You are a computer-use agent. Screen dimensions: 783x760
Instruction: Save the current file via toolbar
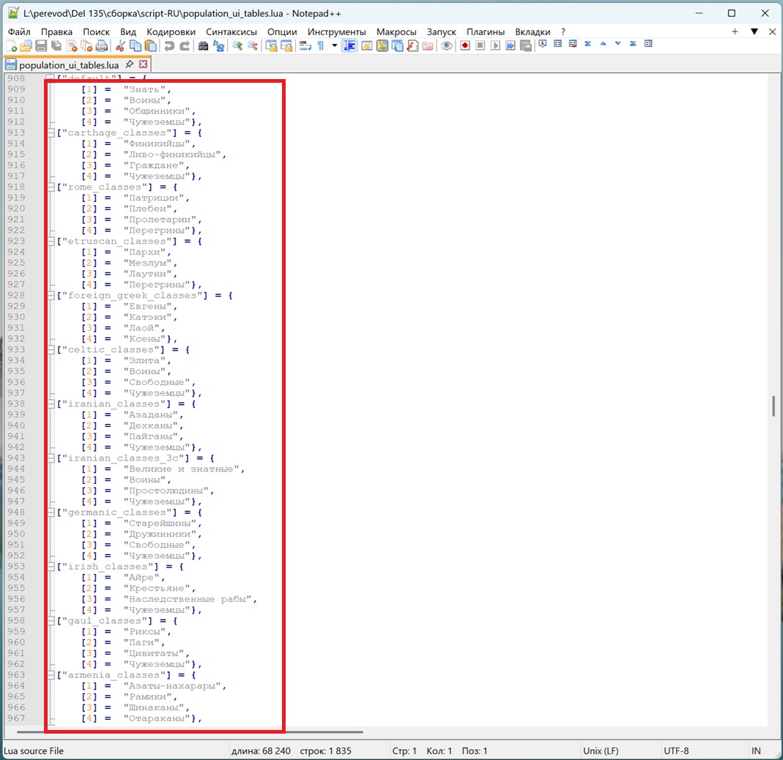click(41, 46)
